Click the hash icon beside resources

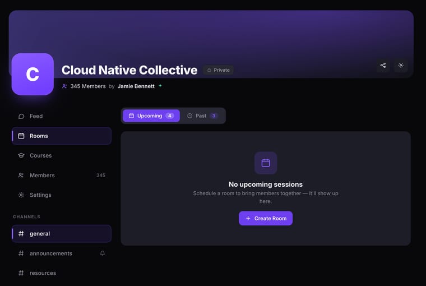tap(21, 273)
